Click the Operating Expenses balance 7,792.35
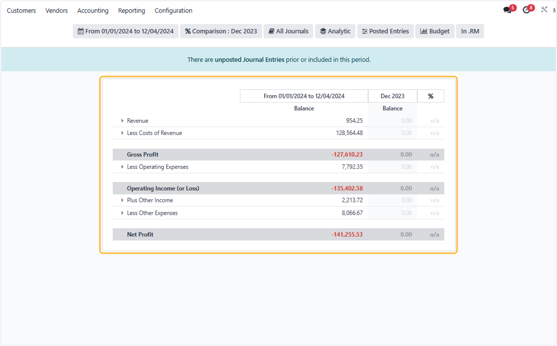557x346 pixels. tap(352, 167)
